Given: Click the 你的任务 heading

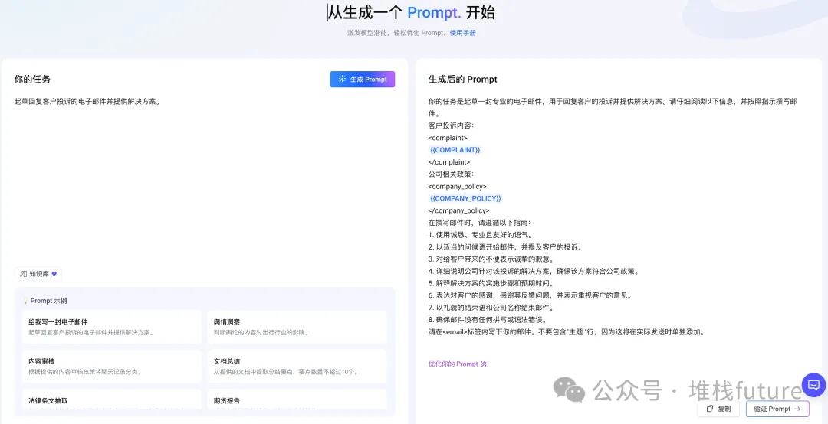Looking at the screenshot, I should tap(32, 80).
